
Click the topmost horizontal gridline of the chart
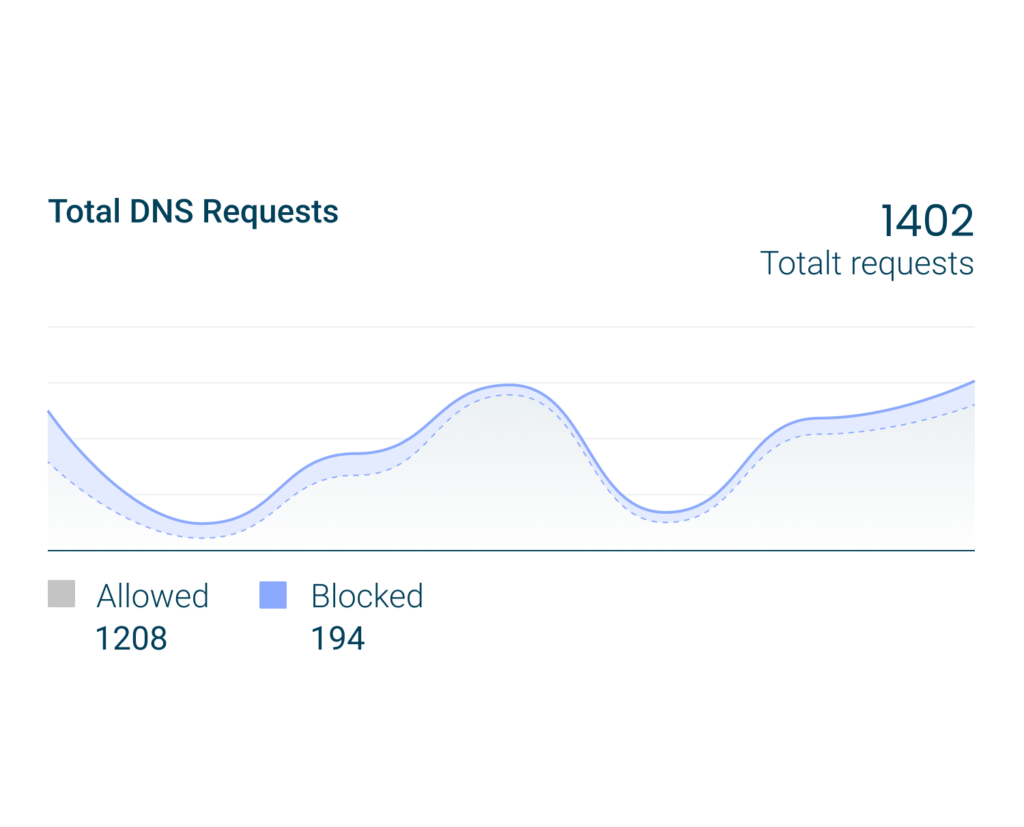511,327
